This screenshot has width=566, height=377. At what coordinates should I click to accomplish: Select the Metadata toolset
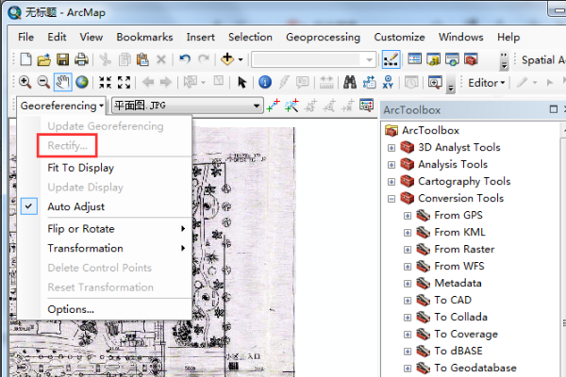[x=458, y=283]
